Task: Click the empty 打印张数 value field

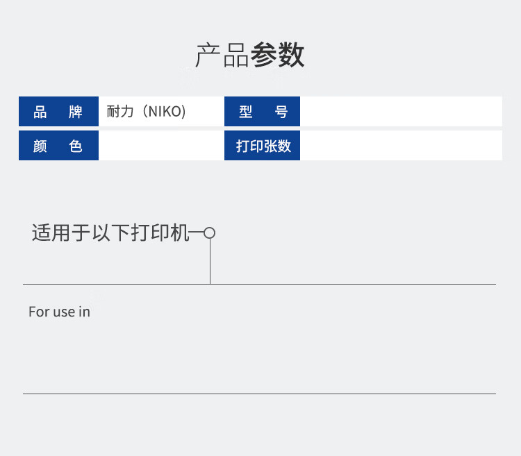Action: pos(401,146)
